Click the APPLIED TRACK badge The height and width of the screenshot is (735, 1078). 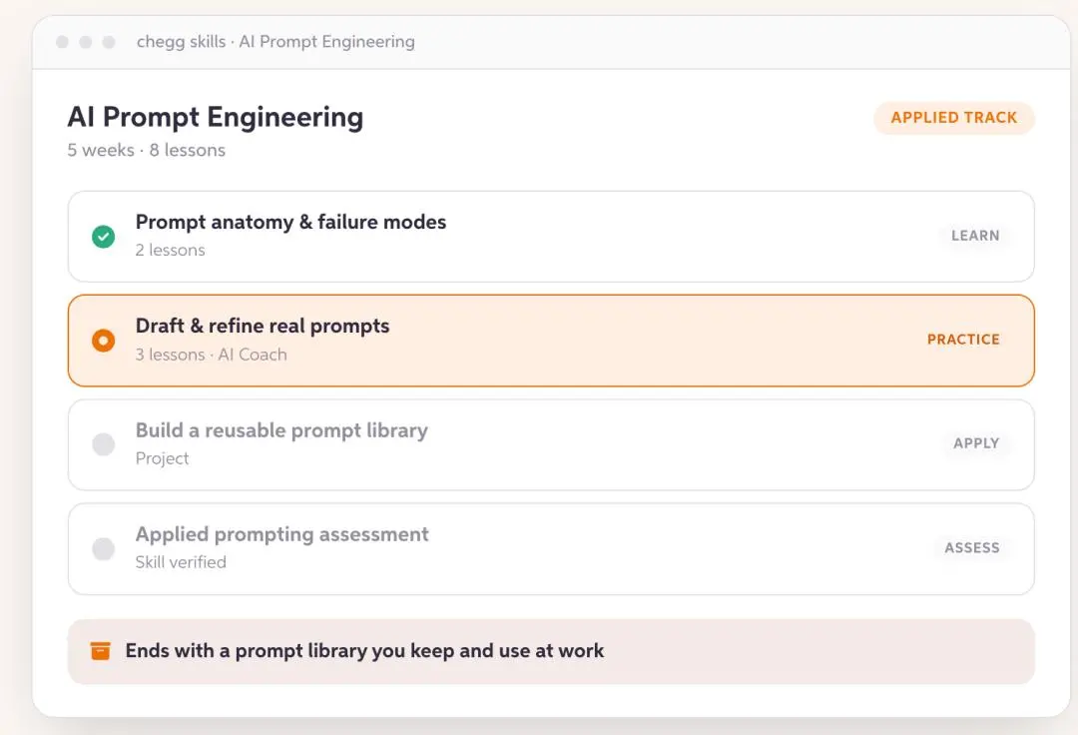coord(953,118)
